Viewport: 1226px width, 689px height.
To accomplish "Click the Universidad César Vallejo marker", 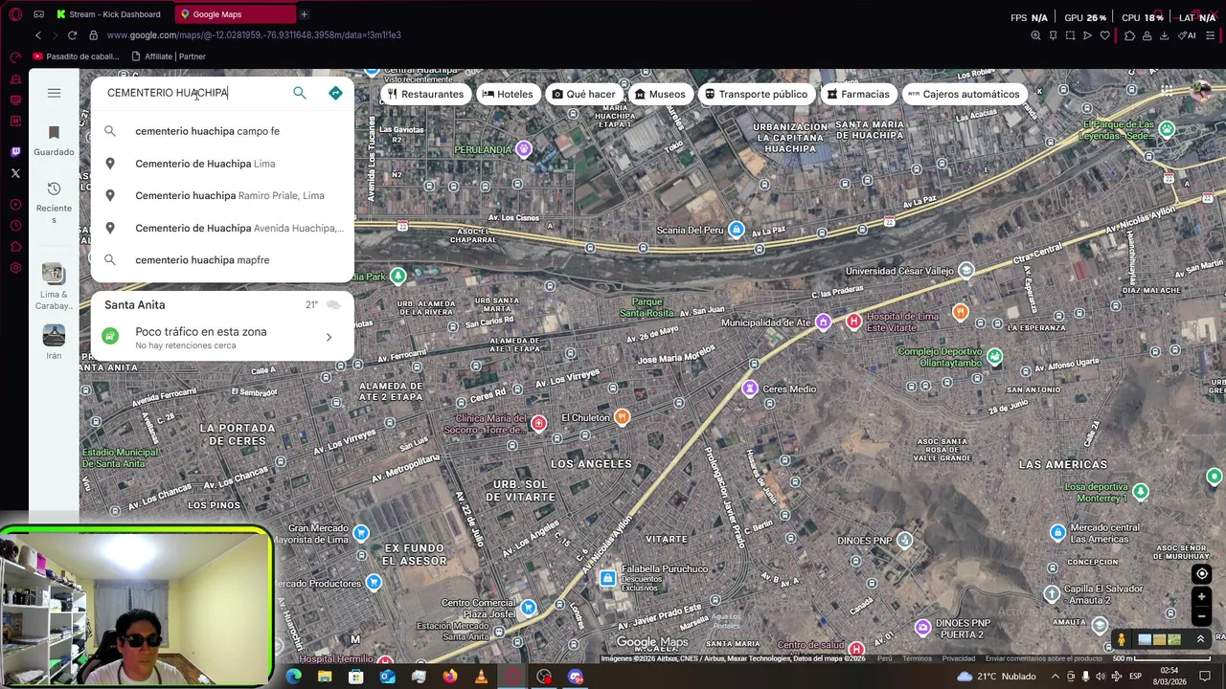I will (965, 271).
